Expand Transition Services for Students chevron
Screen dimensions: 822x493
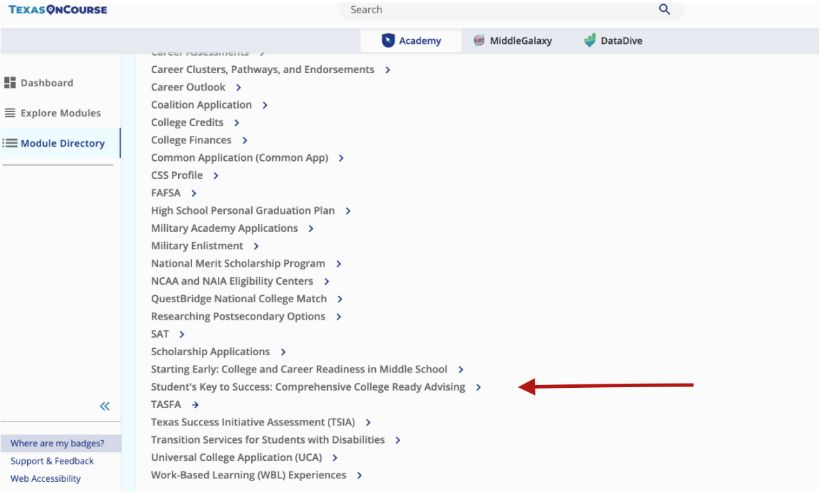(x=397, y=441)
